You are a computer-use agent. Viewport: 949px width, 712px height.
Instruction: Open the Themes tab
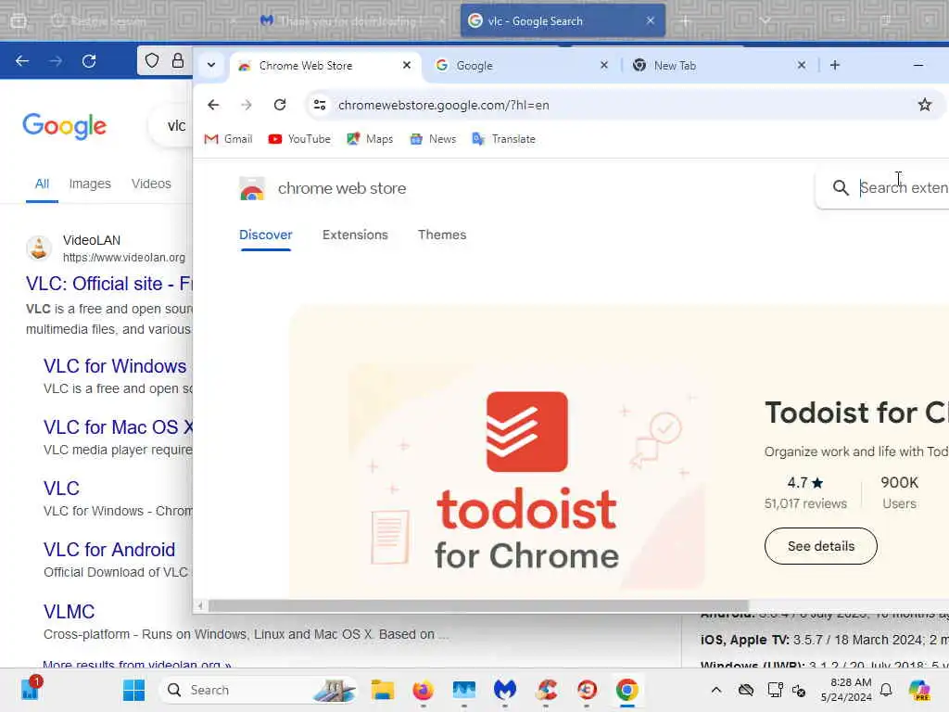click(x=442, y=235)
